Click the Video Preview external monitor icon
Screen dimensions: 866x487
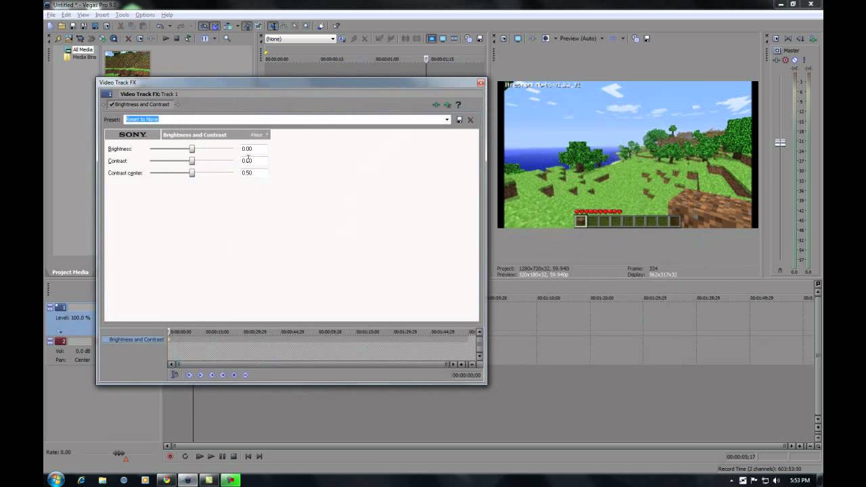tap(518, 39)
